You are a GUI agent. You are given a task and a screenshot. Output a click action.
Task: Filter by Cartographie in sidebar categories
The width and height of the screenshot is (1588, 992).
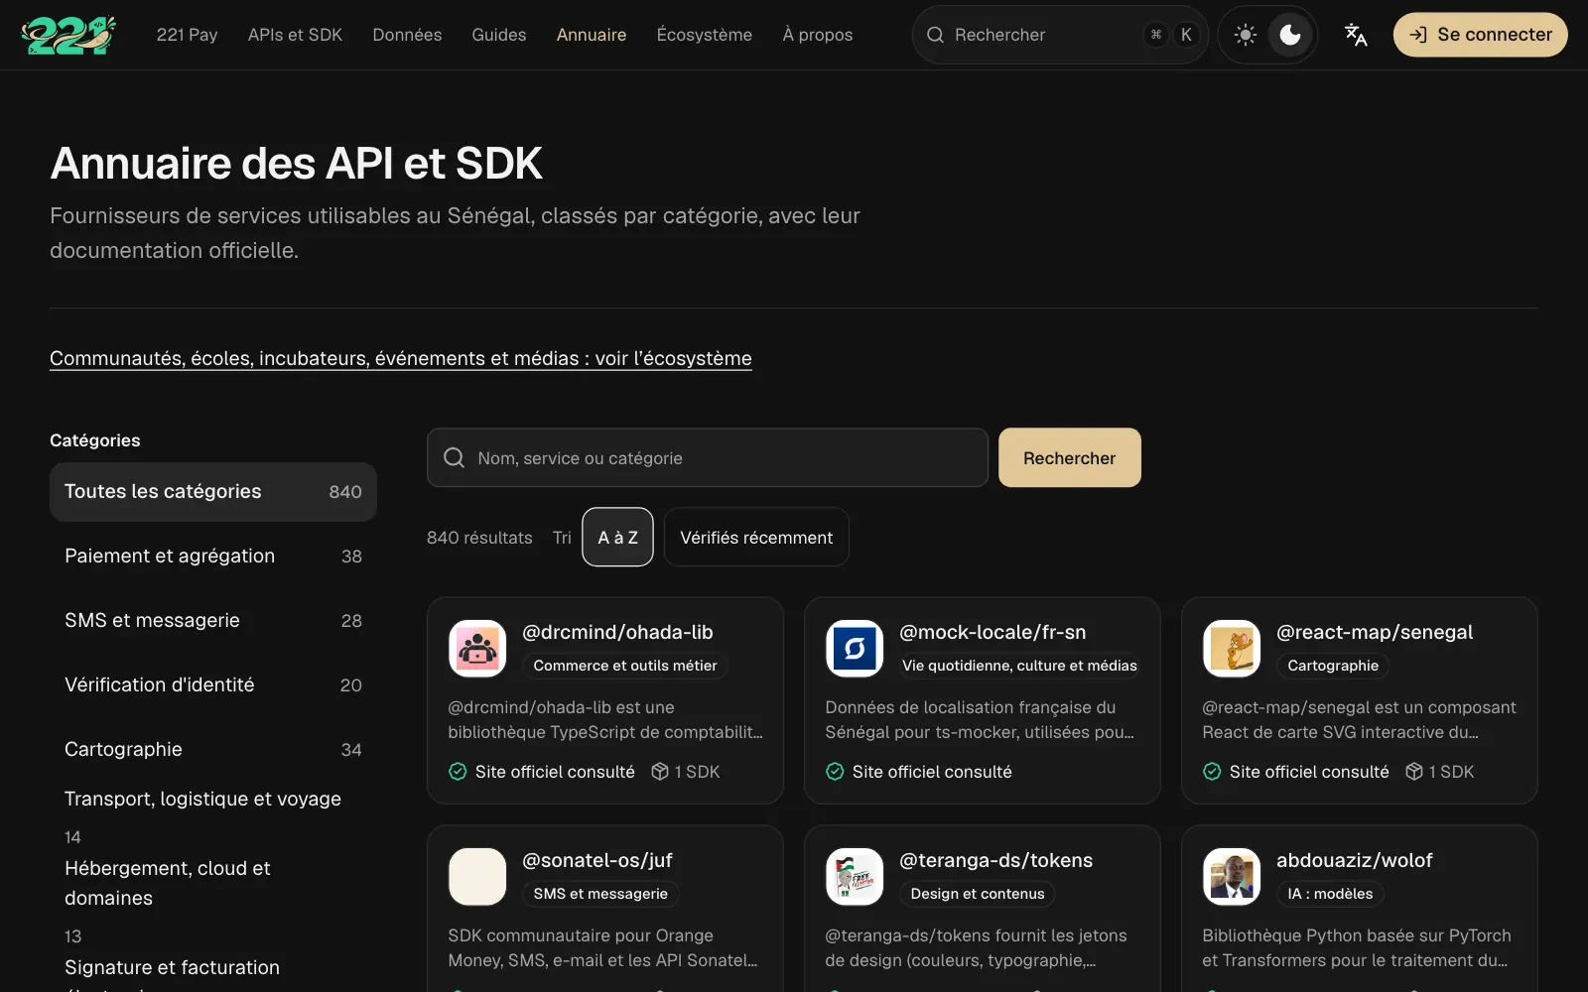click(x=213, y=750)
